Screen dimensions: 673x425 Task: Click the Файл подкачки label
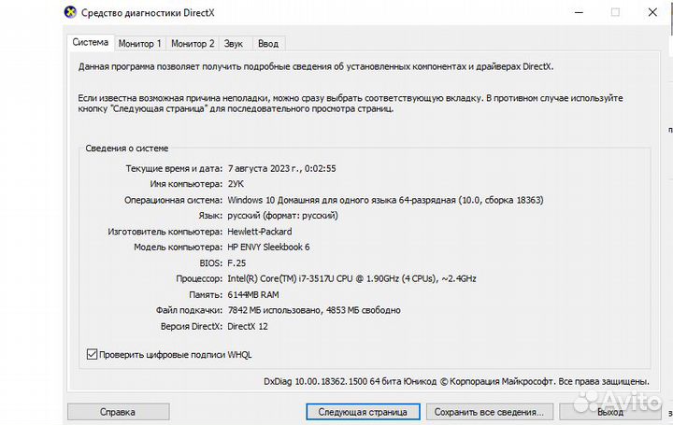pyautogui.click(x=189, y=310)
